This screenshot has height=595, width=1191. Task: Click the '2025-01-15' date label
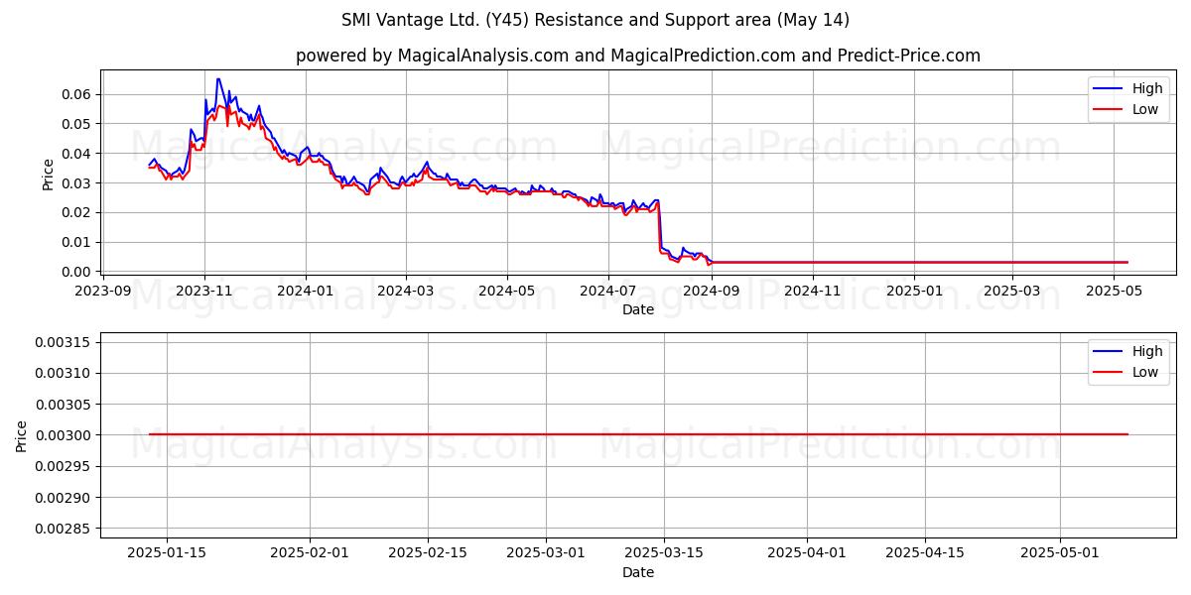166,553
